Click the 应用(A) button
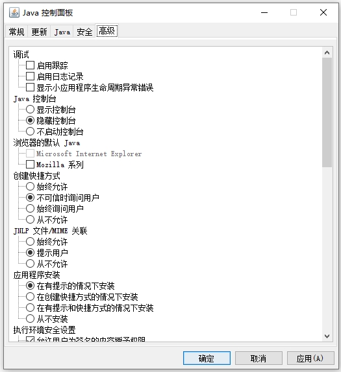Viewport: 341px width, 372px height. point(310,358)
